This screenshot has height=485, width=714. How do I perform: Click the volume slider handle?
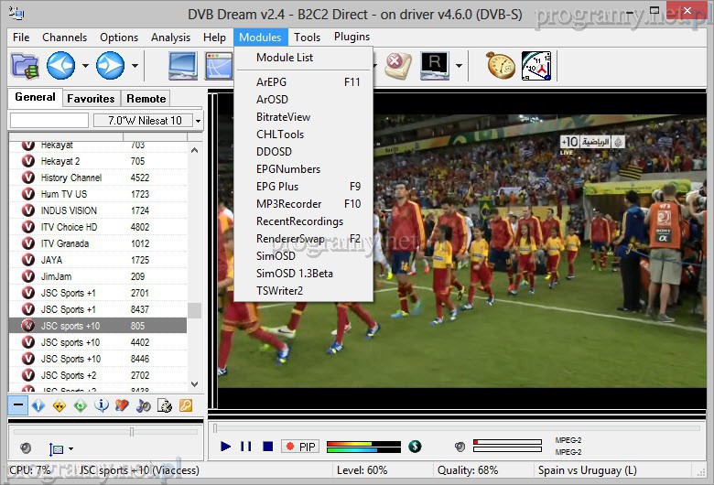132,431
